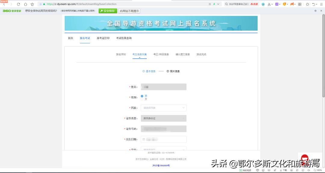Screen dimensions: 325x173
Task: Click the 姓名 name input field
Action: (x=163, y=87)
